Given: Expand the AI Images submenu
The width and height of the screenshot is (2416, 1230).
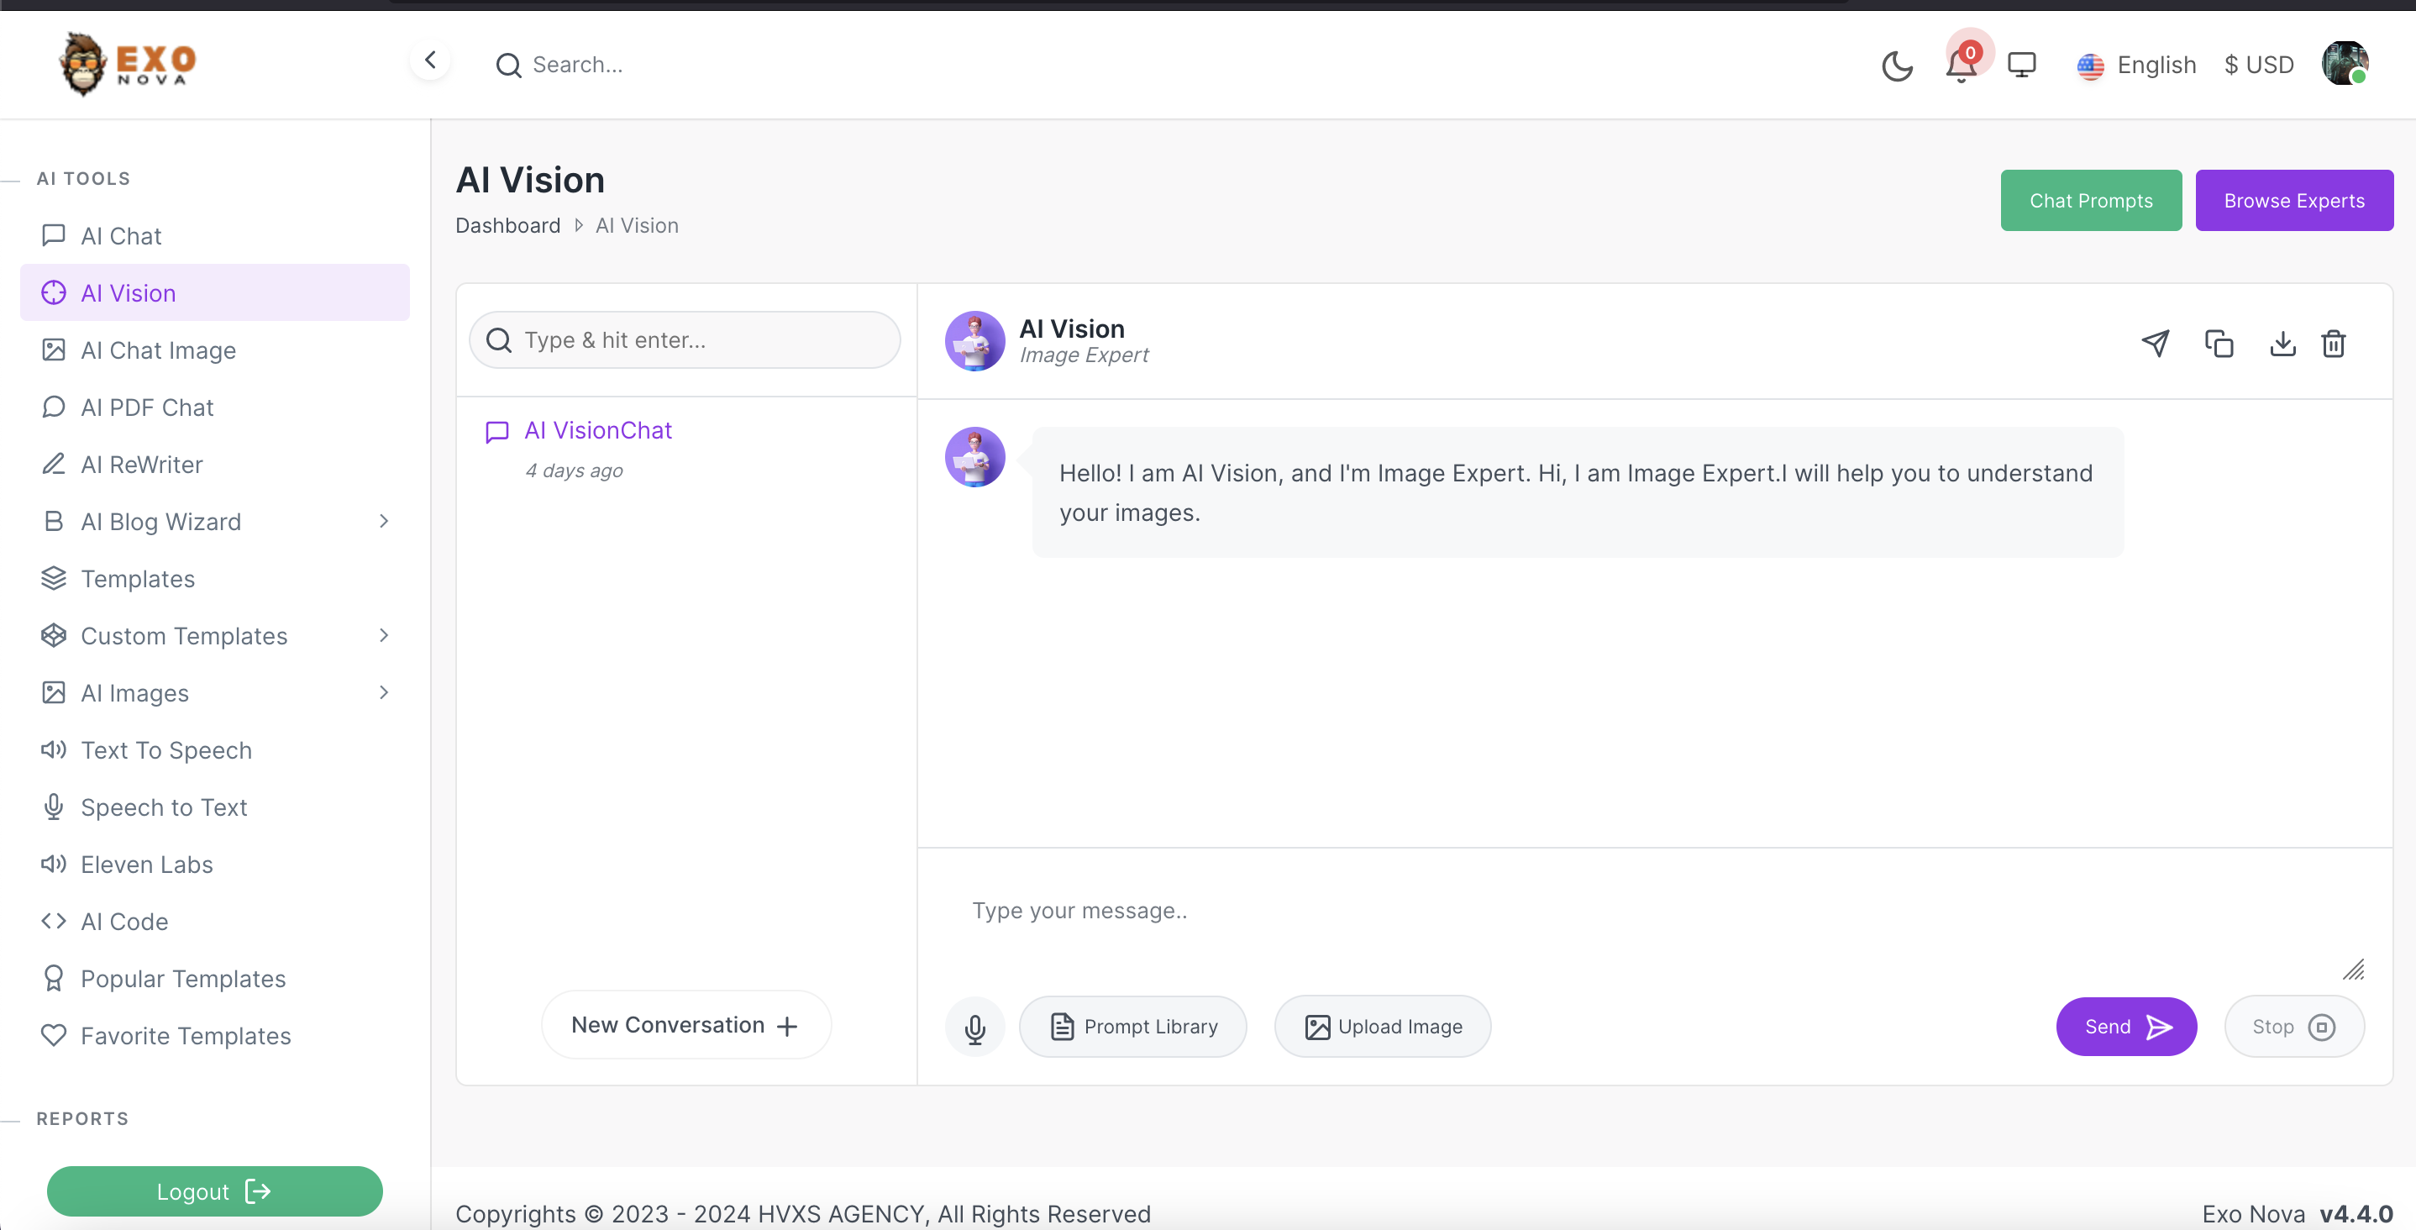Looking at the screenshot, I should tap(384, 693).
